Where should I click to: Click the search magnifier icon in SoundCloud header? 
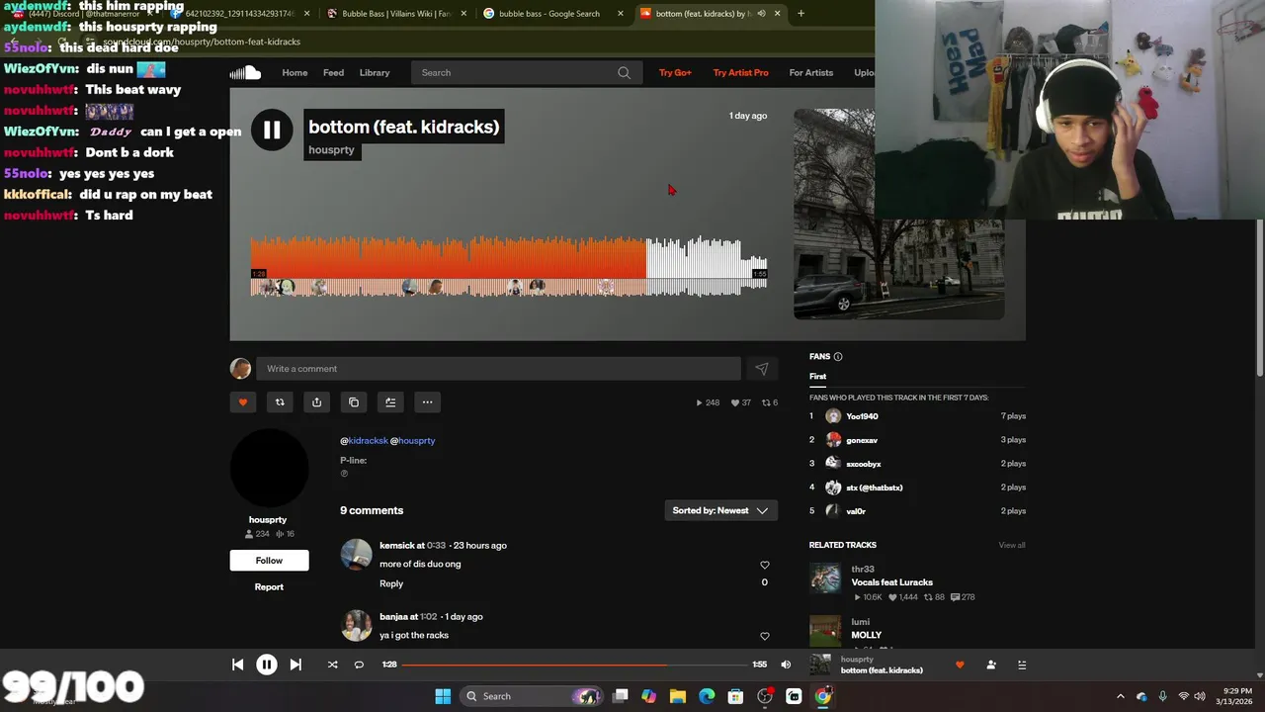point(624,72)
